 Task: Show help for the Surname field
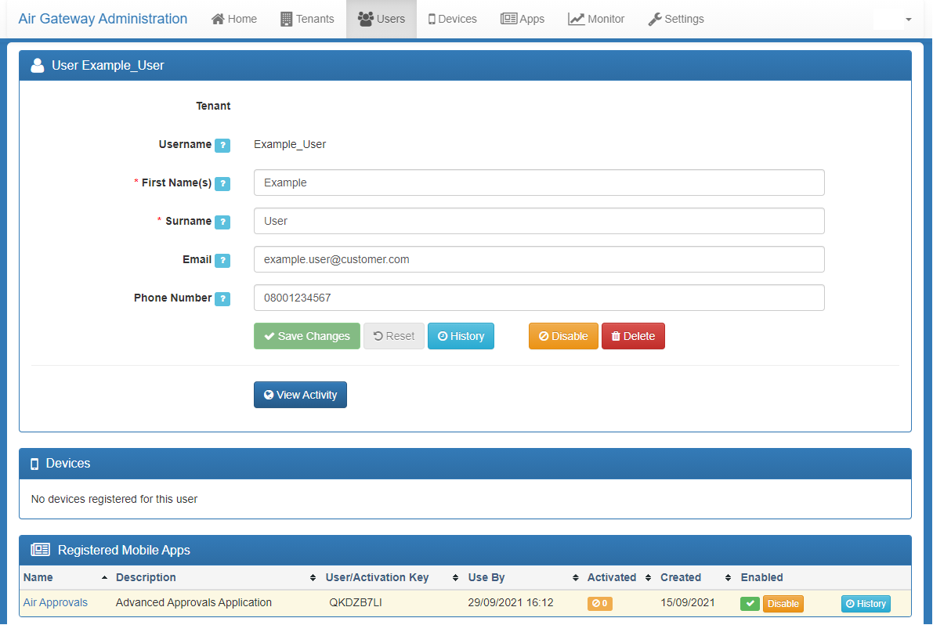click(222, 222)
